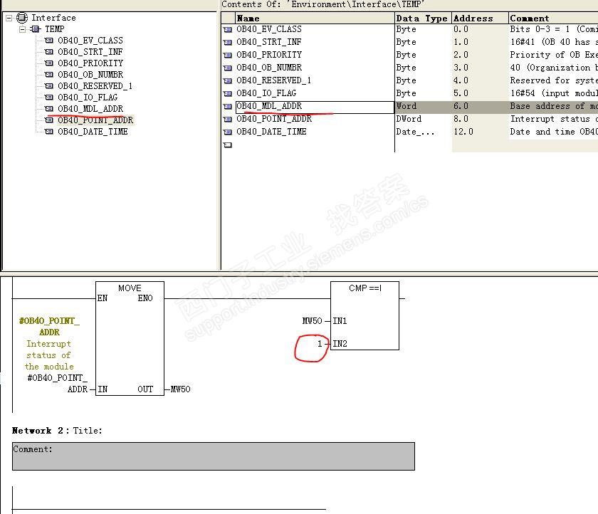
Task: Select table row icon for OB40_OB_NUMBR
Action: [x=228, y=68]
